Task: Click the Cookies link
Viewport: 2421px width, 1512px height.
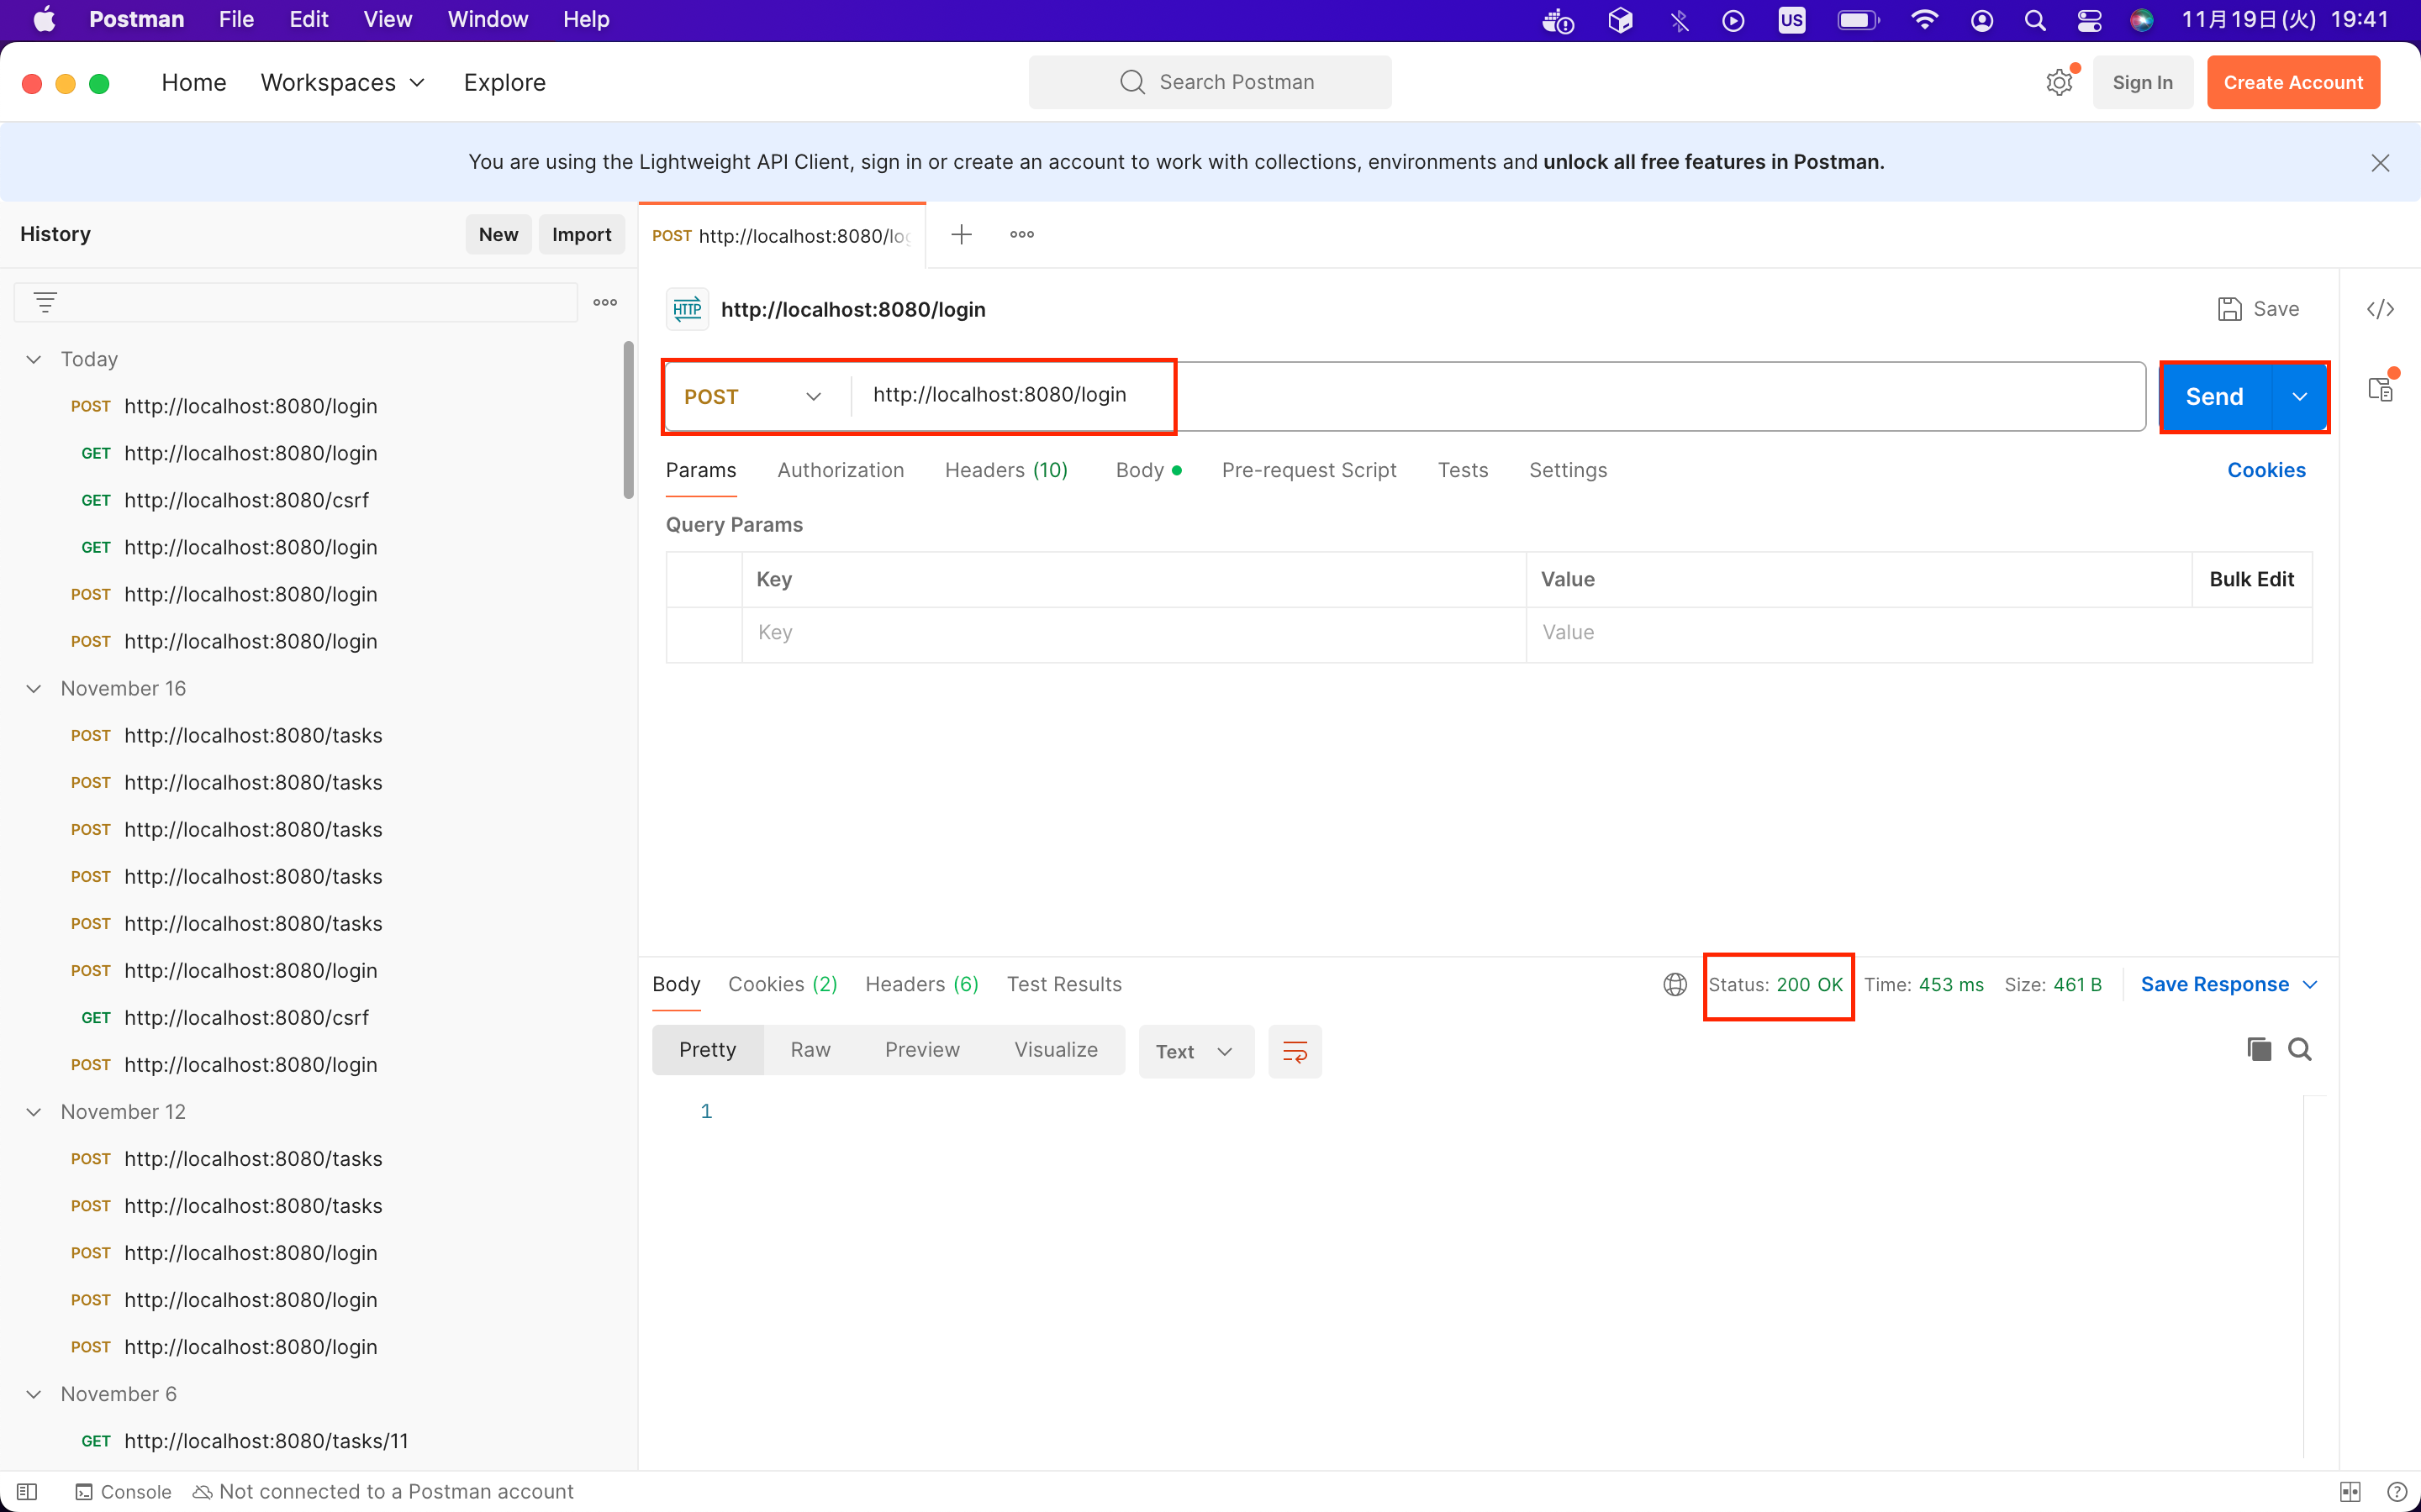Action: (2266, 470)
